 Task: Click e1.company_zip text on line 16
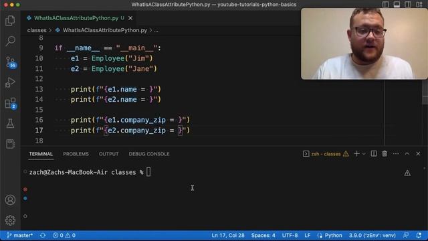tap(136, 120)
